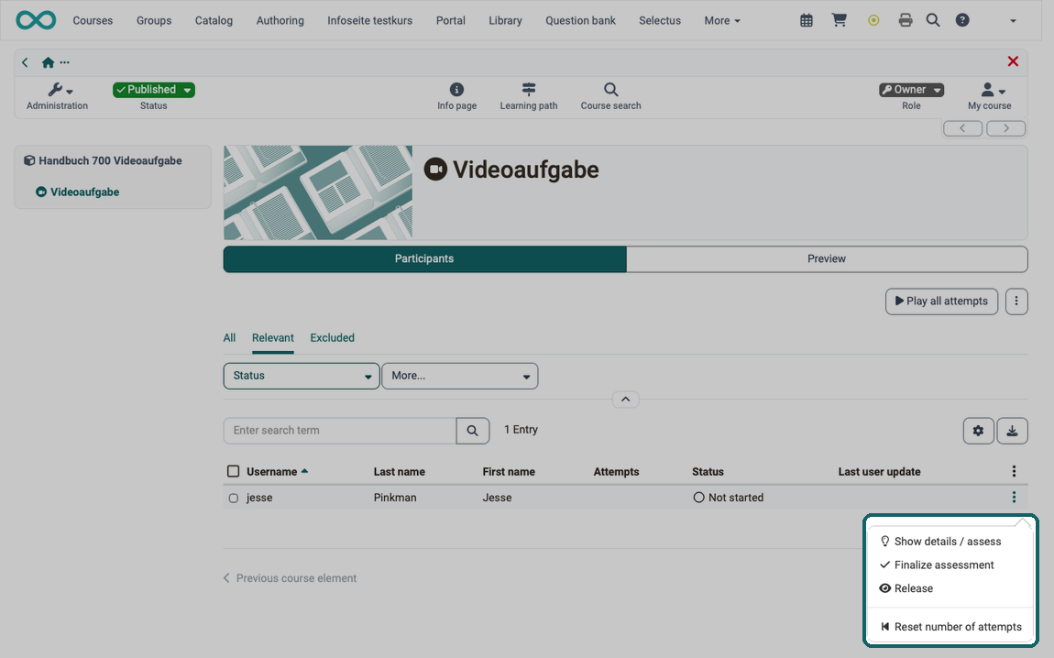1054x658 pixels.
Task: Open the shopping cart icon
Action: (839, 20)
